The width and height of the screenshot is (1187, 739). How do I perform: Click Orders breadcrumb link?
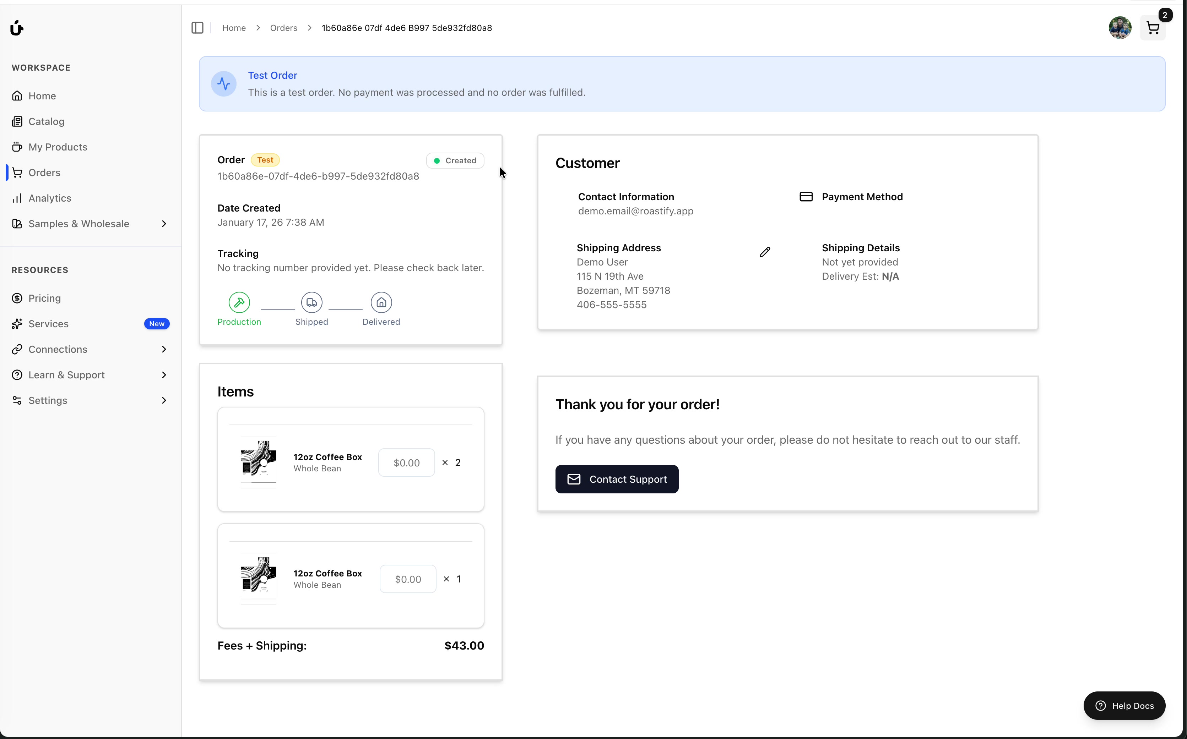283,28
